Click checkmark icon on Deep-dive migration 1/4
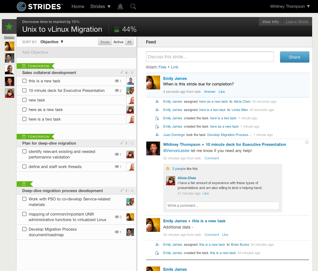Image resolution: width=318 pixels, height=271 pixels. (122, 190)
